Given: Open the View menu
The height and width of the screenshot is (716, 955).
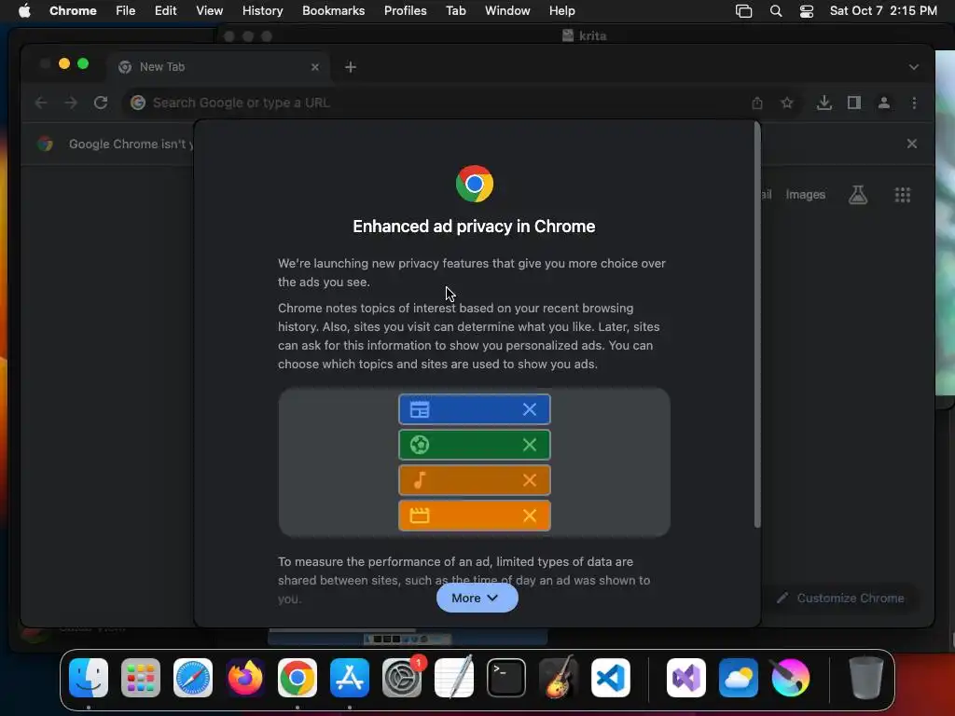Looking at the screenshot, I should click(x=209, y=11).
